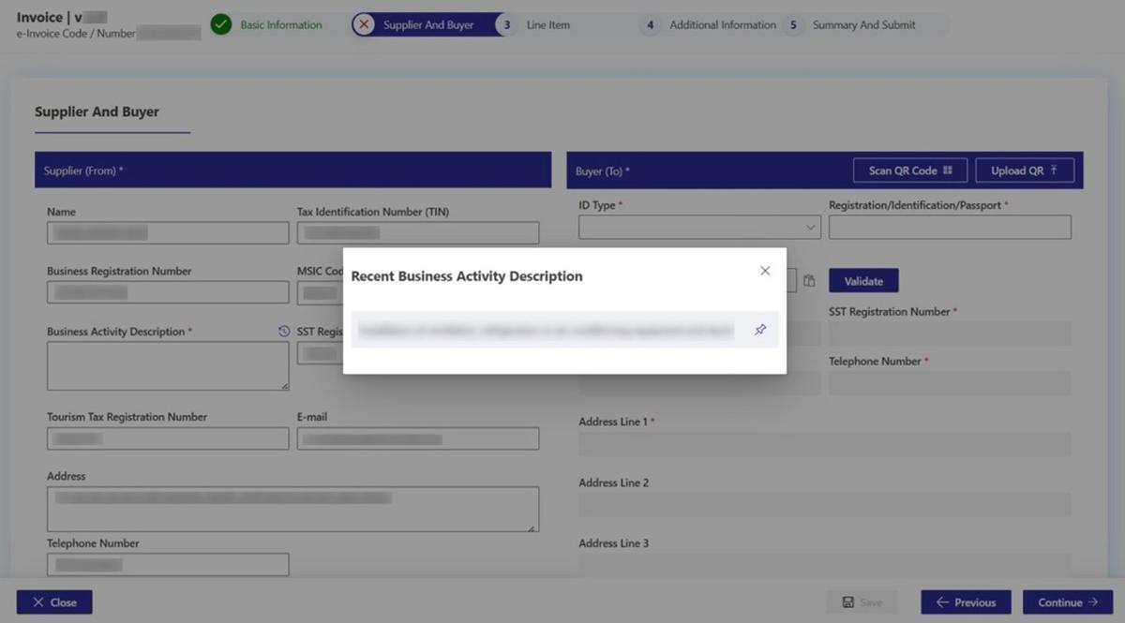Screen dimensions: 1125x623
Task: Click the disabled Save button
Action: (862, 602)
